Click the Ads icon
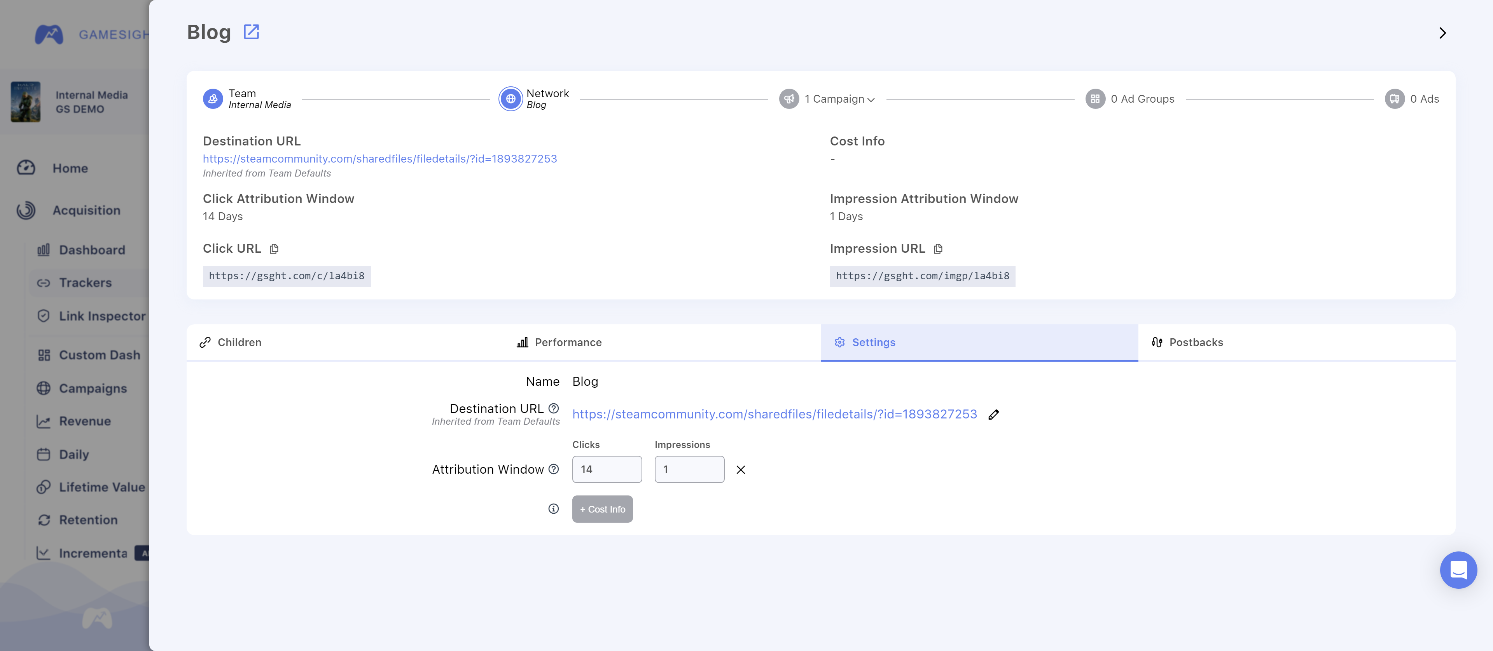 click(1395, 99)
